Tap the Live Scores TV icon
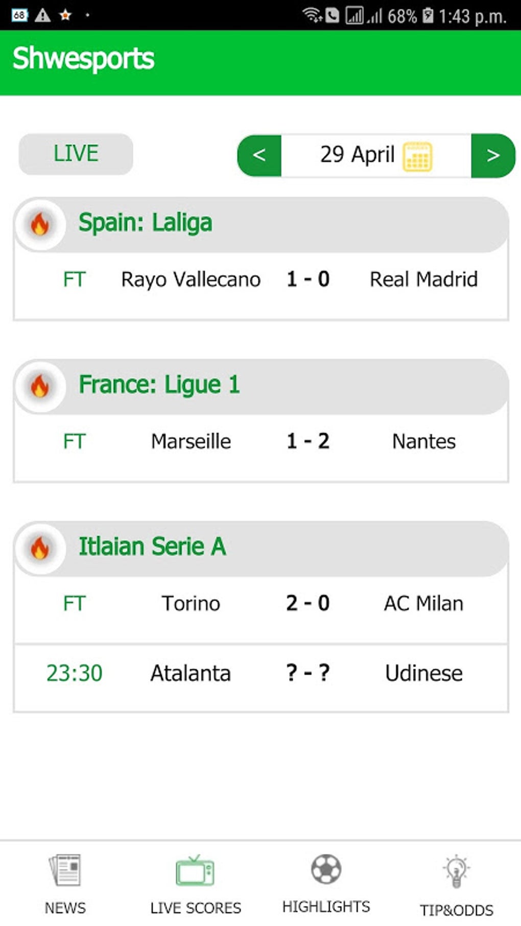 click(195, 871)
